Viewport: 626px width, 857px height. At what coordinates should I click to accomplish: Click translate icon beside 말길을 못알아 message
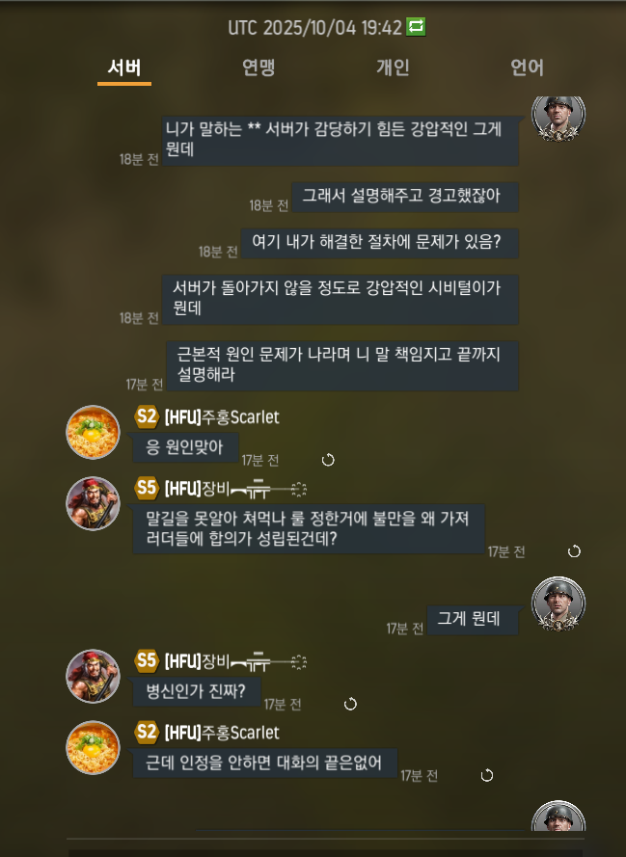(x=574, y=551)
